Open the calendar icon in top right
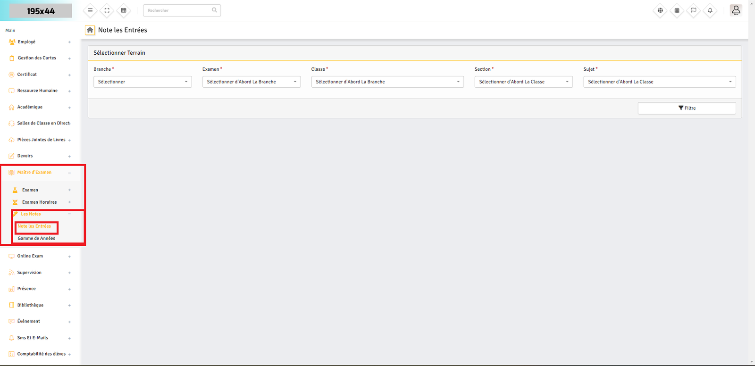Image resolution: width=755 pixels, height=366 pixels. (x=677, y=10)
